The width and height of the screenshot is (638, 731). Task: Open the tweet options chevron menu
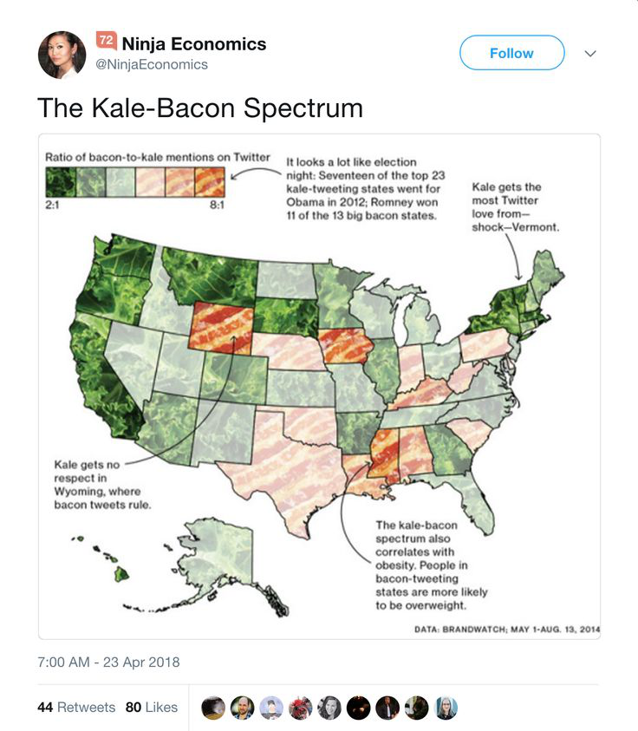click(x=590, y=53)
